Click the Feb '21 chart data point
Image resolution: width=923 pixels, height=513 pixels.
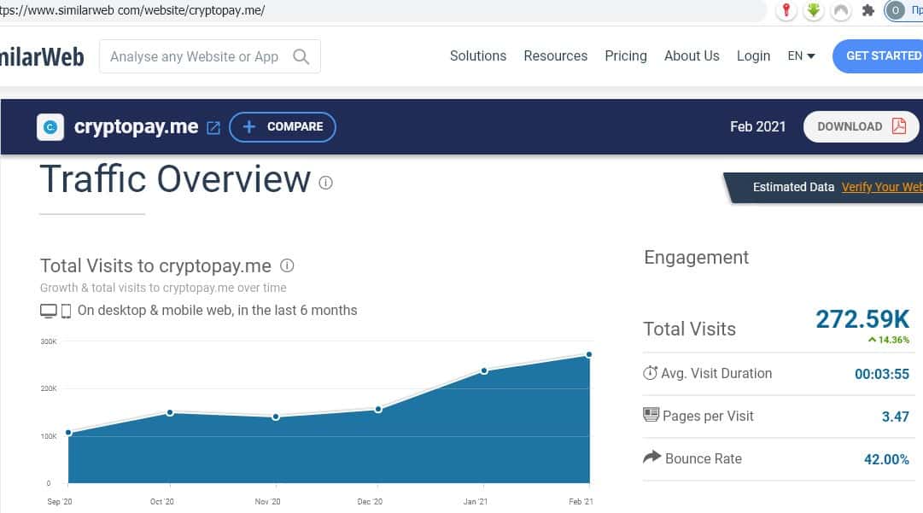pyautogui.click(x=588, y=354)
